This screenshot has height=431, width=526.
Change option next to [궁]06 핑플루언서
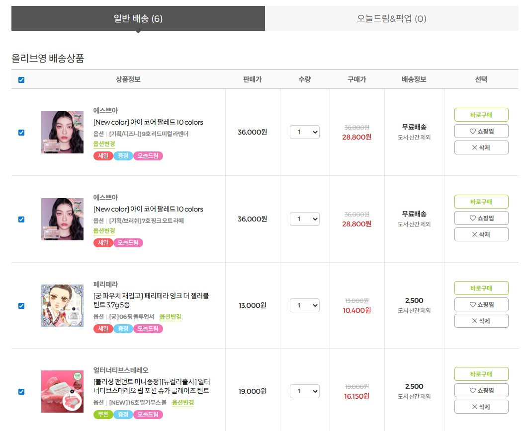[x=171, y=317]
